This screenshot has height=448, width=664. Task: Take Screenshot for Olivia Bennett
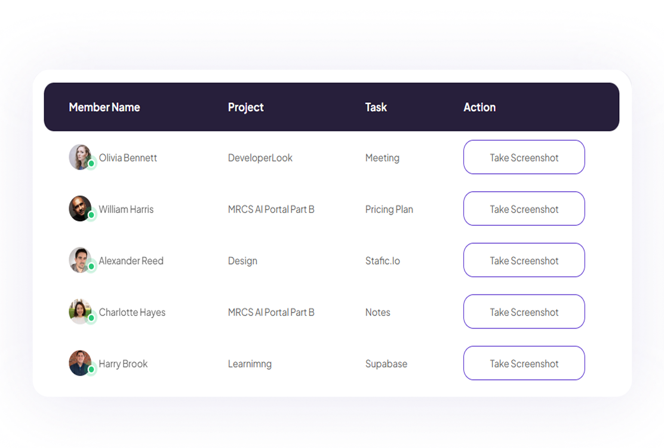pyautogui.click(x=524, y=158)
